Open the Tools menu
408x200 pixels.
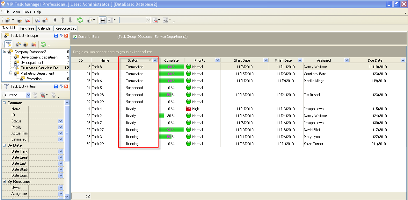pos(27,12)
